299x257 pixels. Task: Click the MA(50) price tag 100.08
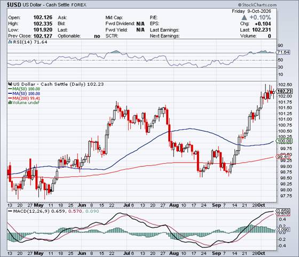coord(284,141)
